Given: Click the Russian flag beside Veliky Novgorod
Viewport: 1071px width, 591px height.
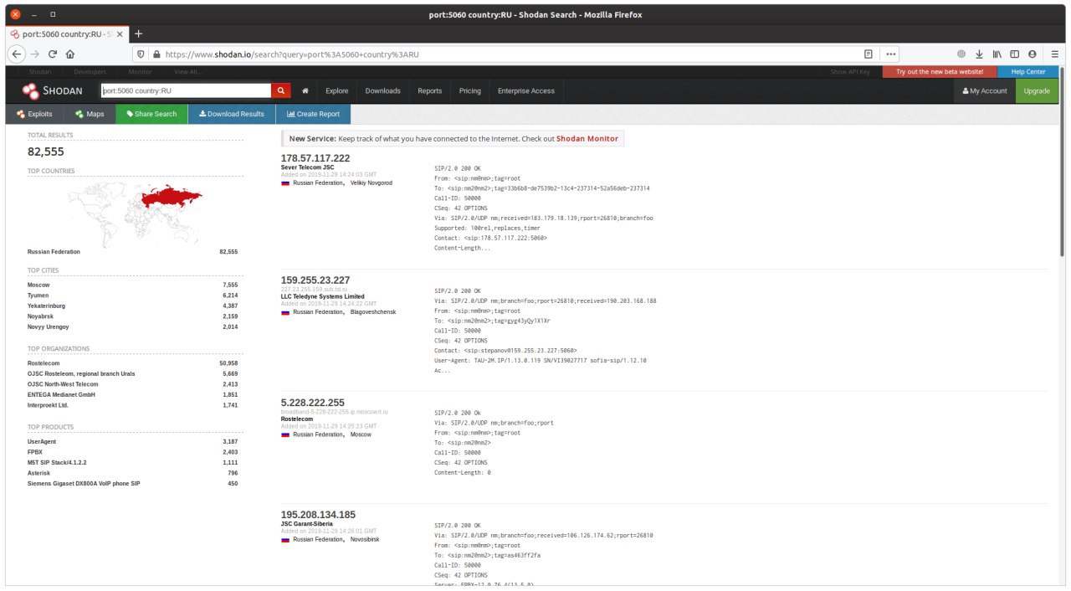Looking at the screenshot, I should pyautogui.click(x=285, y=182).
